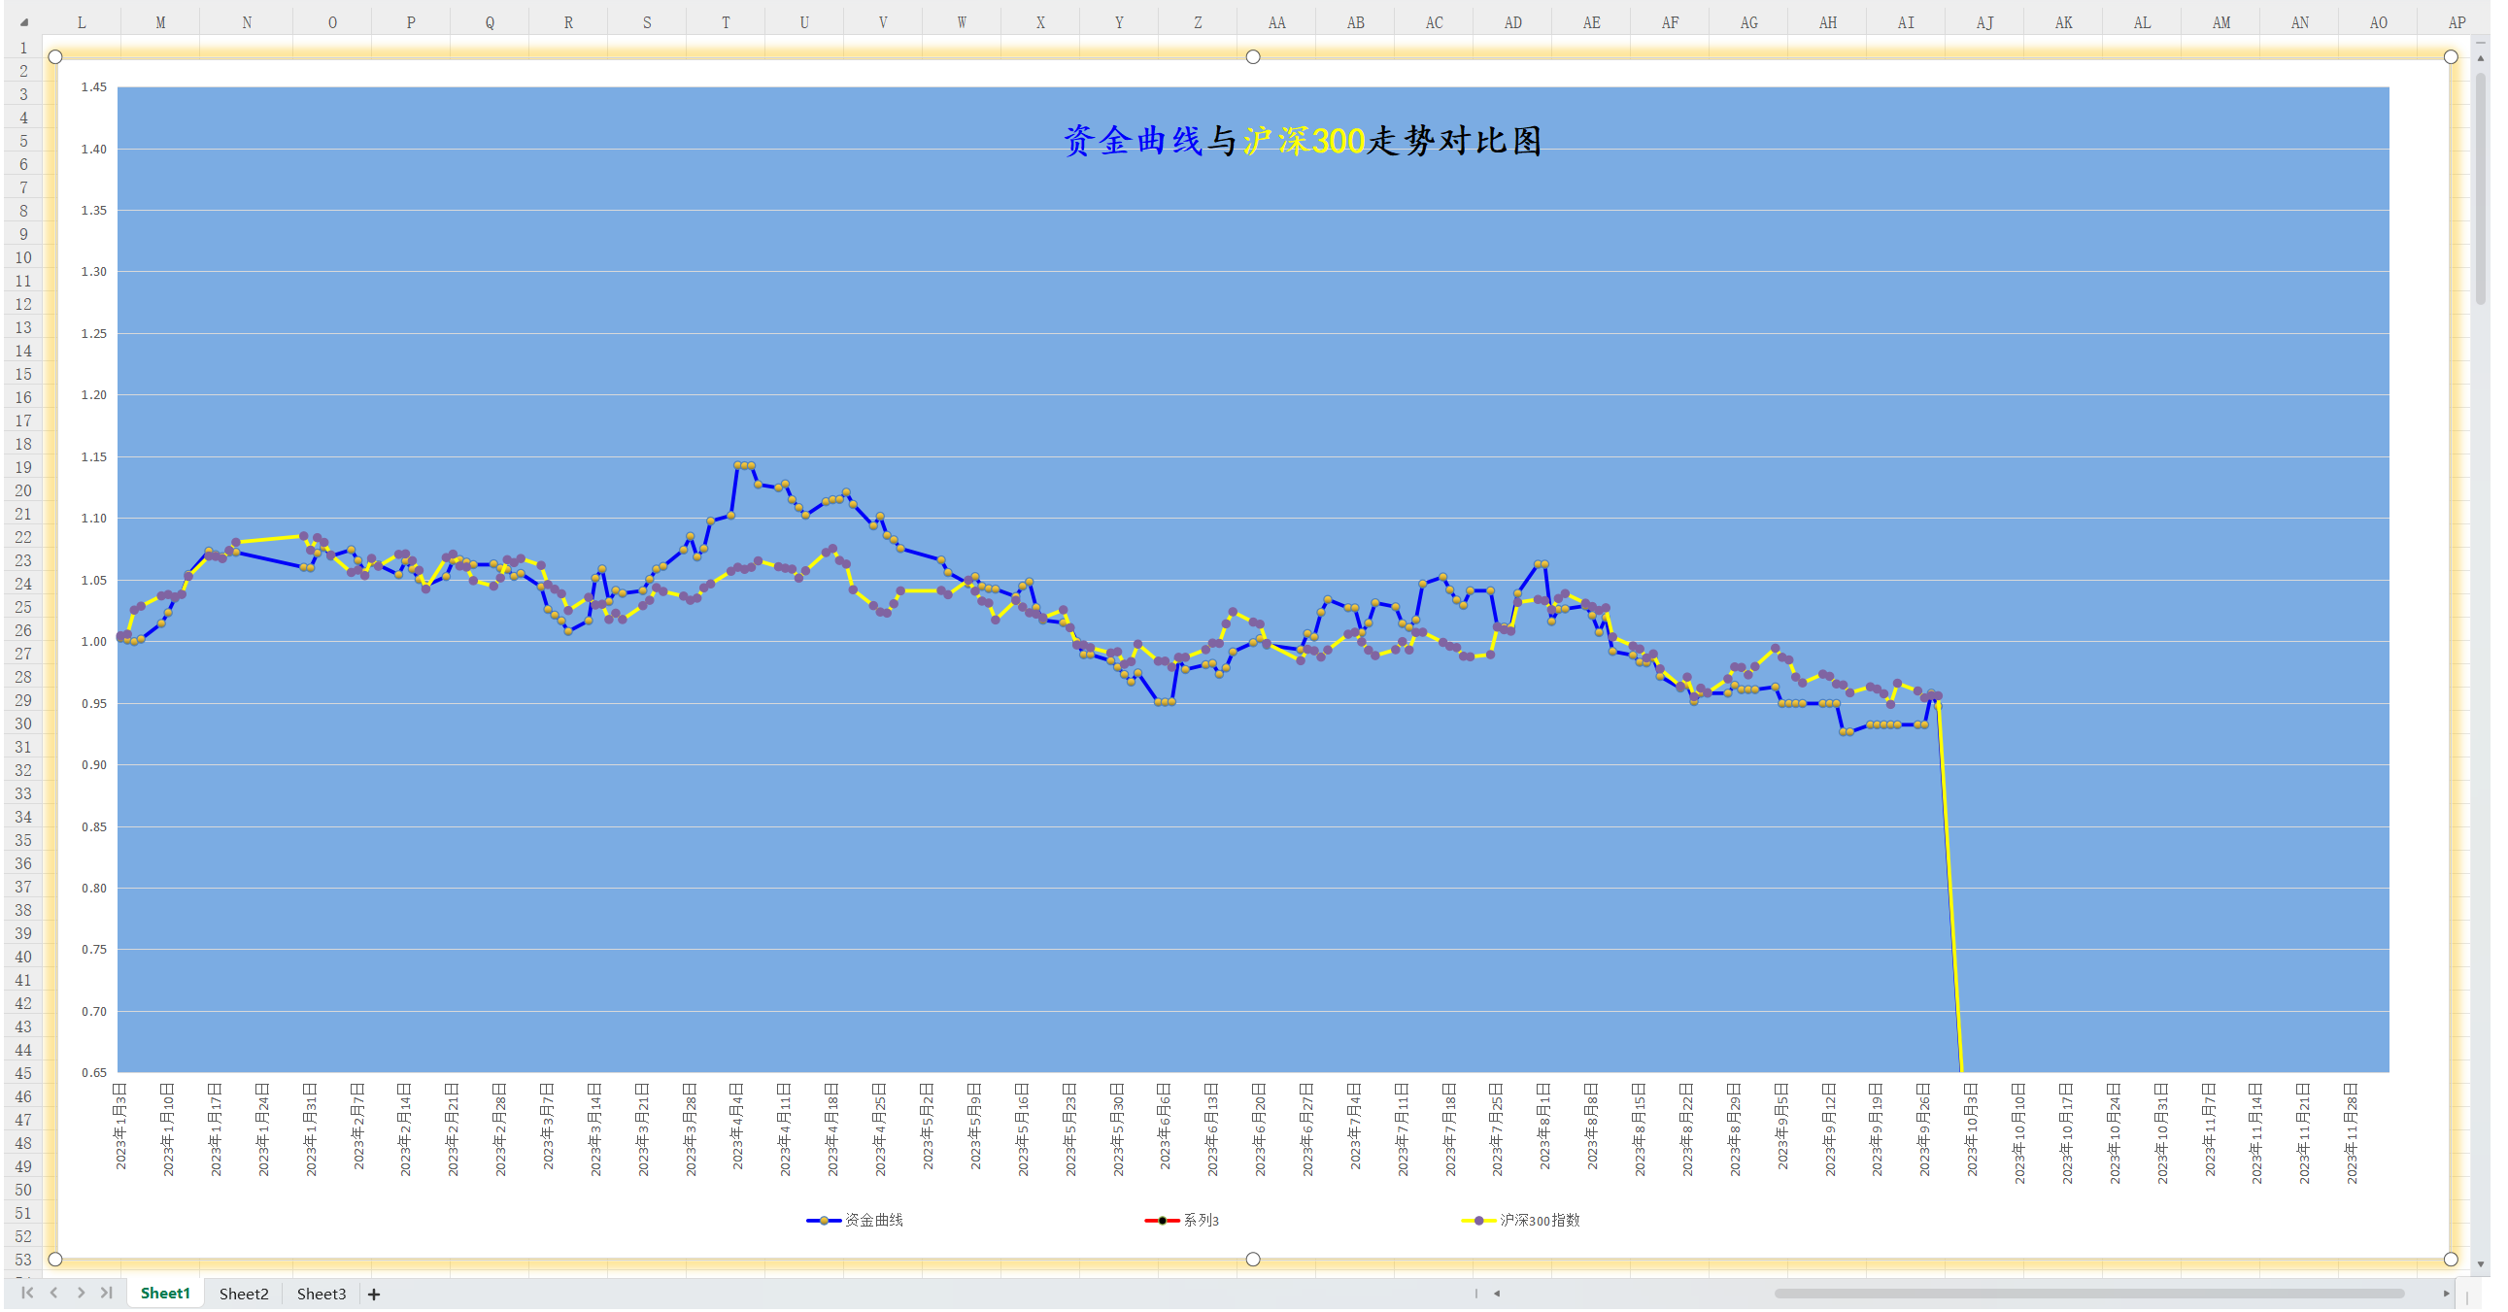This screenshot has height=1312, width=2508.
Task: Click the Select All corner triangle
Action: tap(23, 21)
